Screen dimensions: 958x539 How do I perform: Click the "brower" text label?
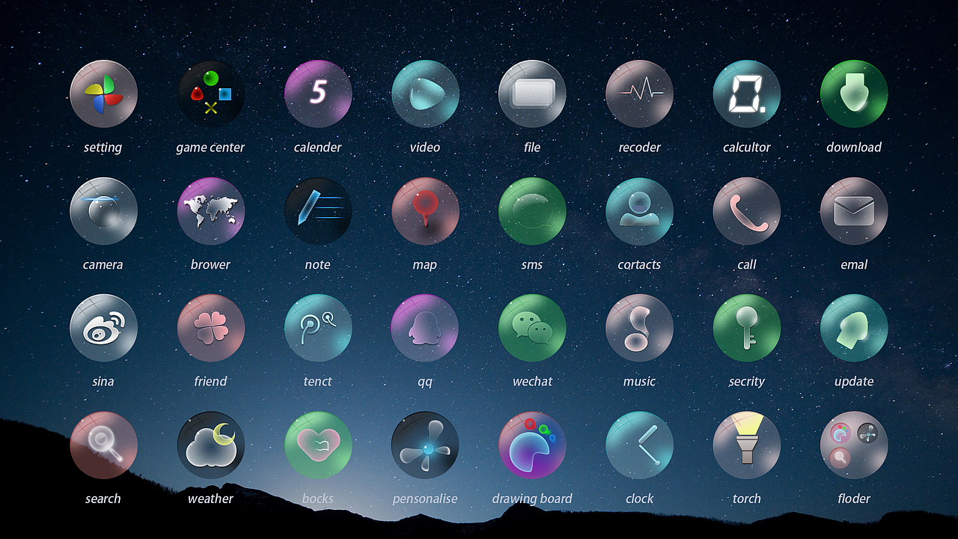pyautogui.click(x=210, y=265)
